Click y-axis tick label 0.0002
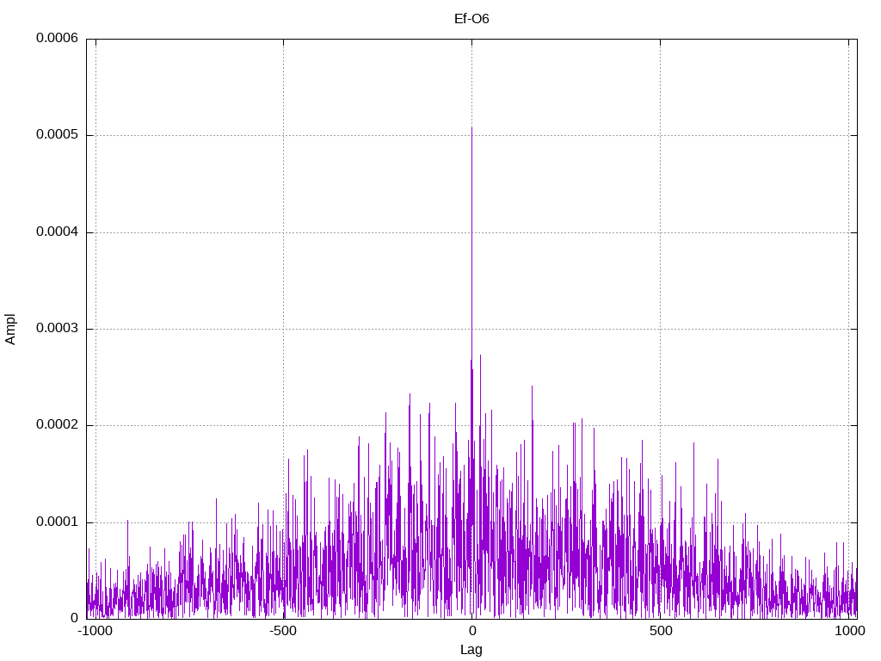Viewport: 881px width, 661px height. click(58, 425)
